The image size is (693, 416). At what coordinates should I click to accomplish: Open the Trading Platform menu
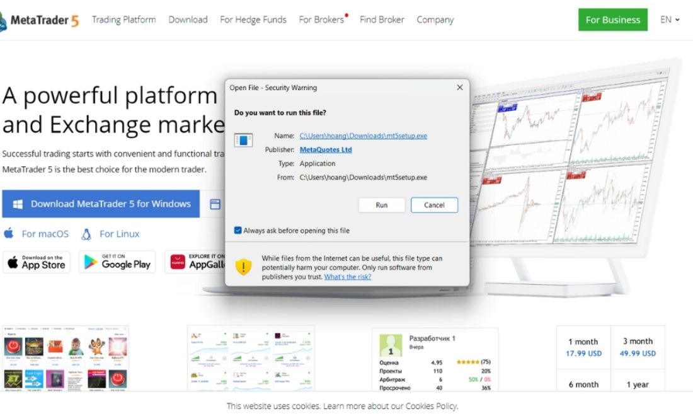pos(123,20)
